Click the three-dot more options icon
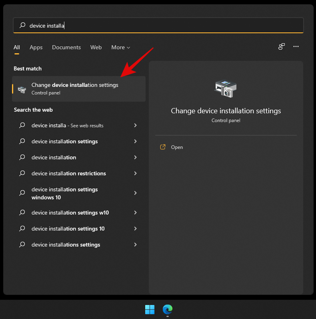The height and width of the screenshot is (319, 316). point(296,47)
